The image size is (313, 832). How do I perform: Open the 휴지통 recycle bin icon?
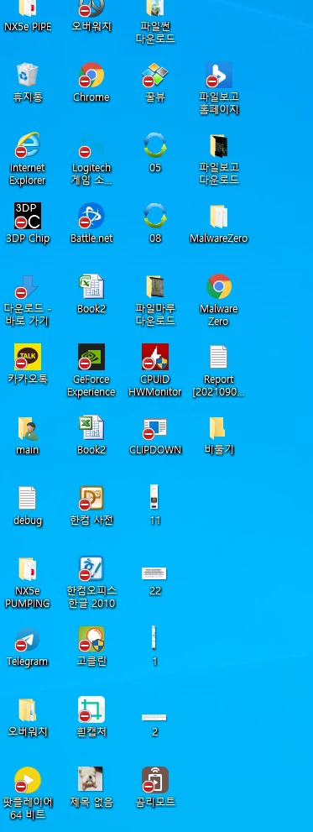click(27, 76)
